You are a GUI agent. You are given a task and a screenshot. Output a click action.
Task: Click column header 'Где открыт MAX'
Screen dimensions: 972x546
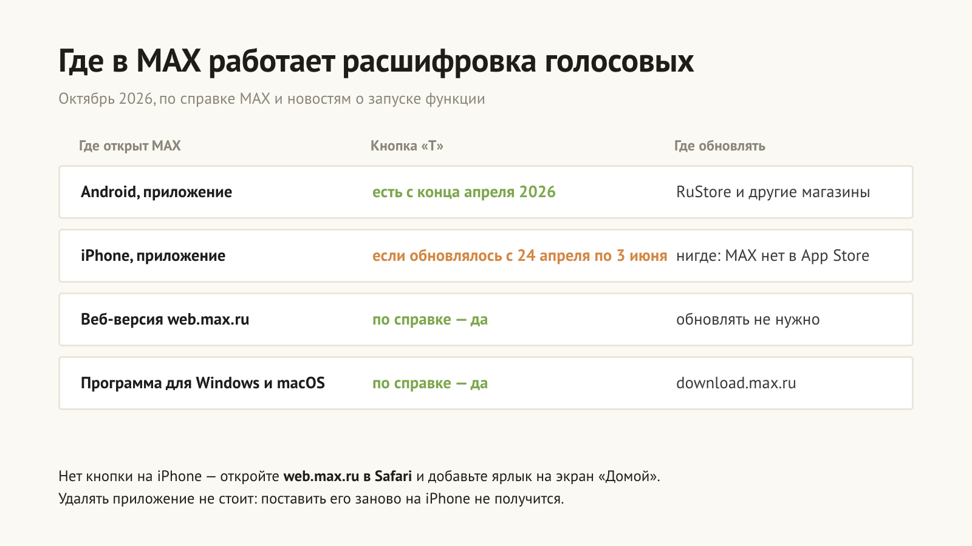(x=130, y=146)
